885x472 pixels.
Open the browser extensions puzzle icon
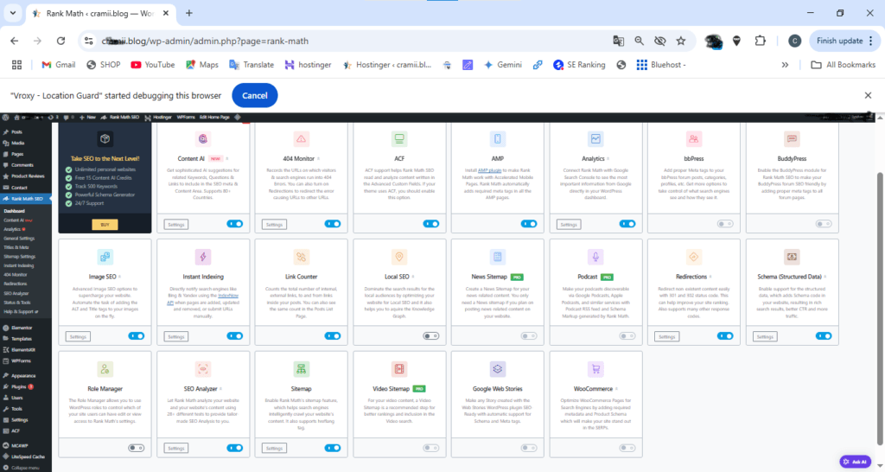(761, 41)
